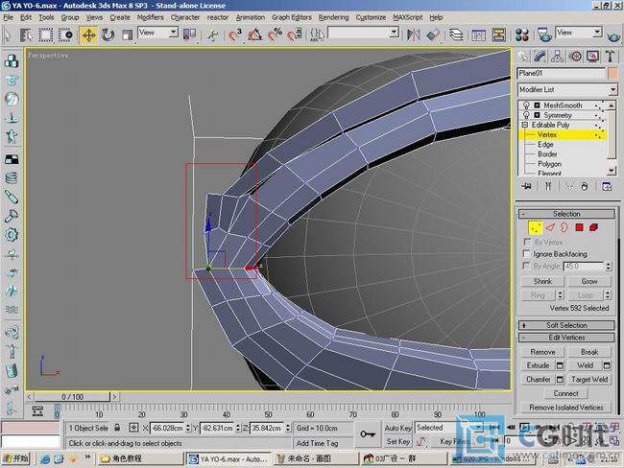Toggle the By Angle checkbox

[526, 266]
